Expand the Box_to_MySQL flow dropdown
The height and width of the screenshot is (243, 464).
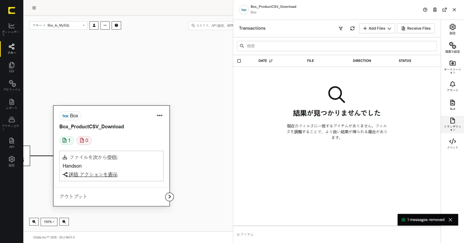[58, 25]
